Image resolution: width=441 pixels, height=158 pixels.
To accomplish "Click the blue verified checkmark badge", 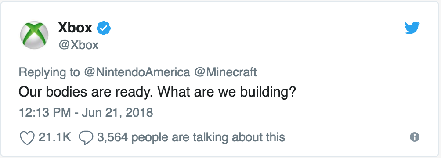I will (104, 28).
